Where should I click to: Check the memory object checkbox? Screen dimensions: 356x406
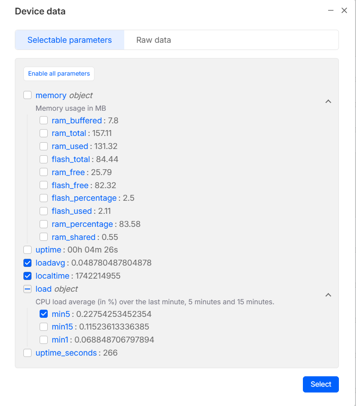[x=27, y=95]
